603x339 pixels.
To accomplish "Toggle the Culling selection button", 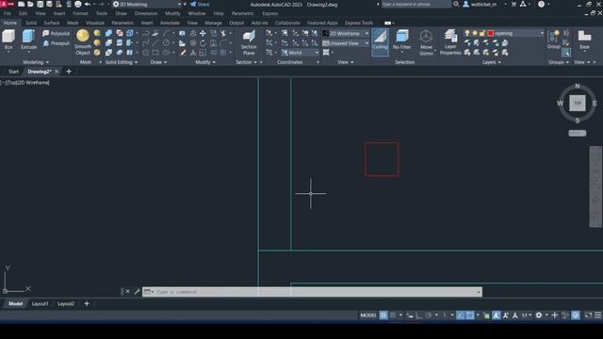I will point(380,42).
